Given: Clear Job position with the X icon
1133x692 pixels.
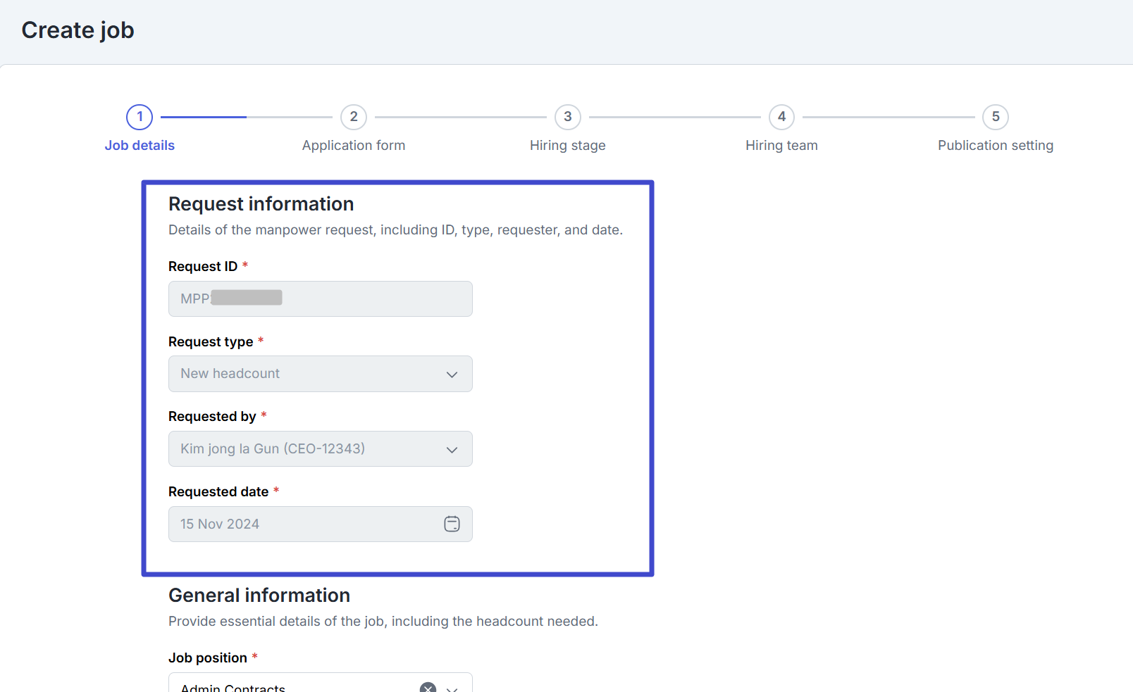Looking at the screenshot, I should (x=428, y=688).
